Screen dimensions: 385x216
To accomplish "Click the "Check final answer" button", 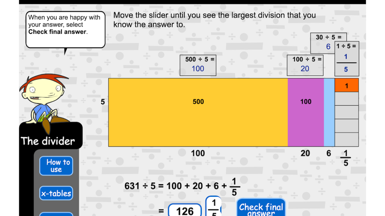I will click(x=261, y=208).
